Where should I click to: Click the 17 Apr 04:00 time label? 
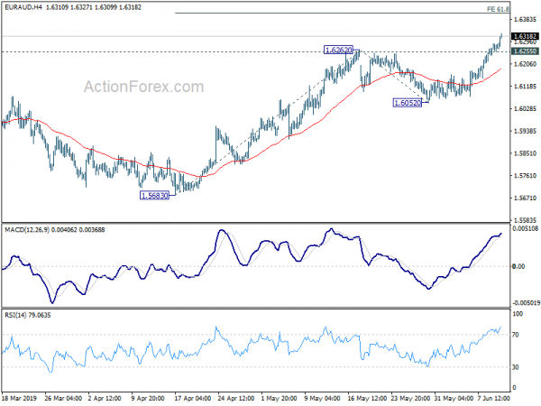tap(193, 399)
